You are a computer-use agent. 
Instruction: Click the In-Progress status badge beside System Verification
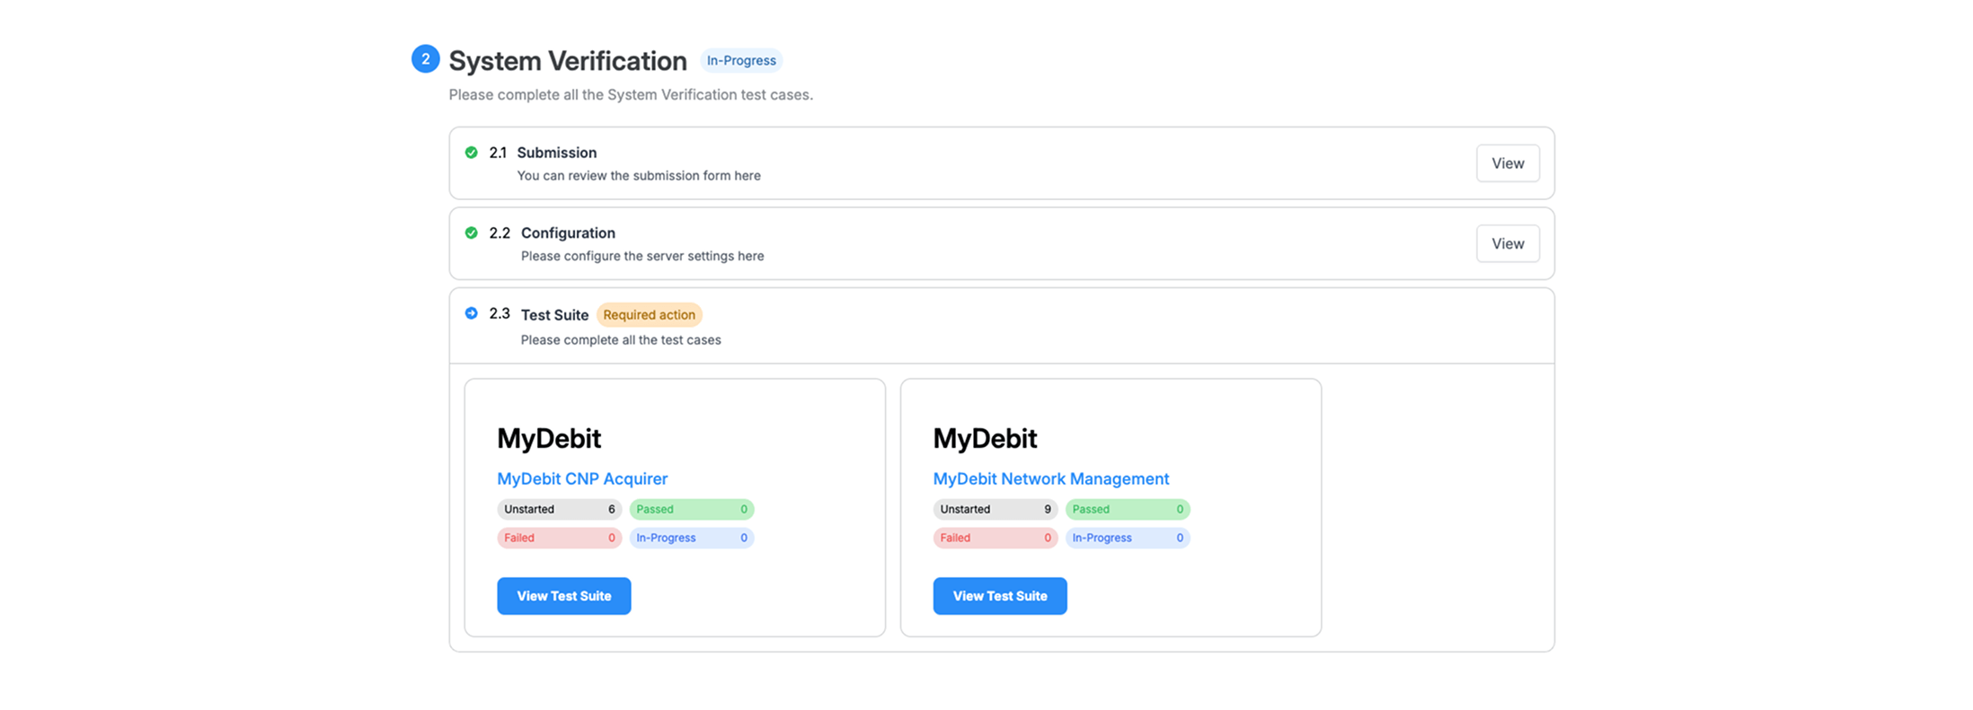click(741, 60)
